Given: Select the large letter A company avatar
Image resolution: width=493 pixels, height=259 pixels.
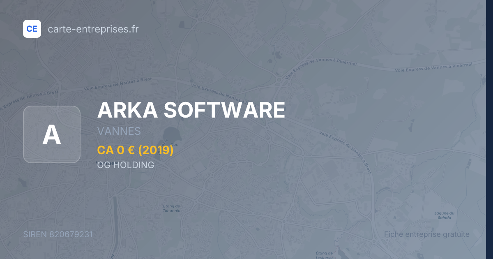Looking at the screenshot, I should pos(52,134).
